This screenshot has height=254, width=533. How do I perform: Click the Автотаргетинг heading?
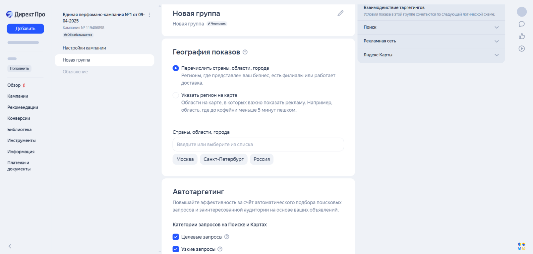(x=198, y=192)
